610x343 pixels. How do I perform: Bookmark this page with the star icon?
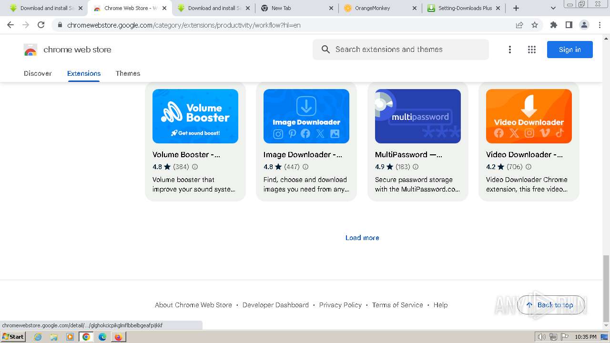click(535, 25)
